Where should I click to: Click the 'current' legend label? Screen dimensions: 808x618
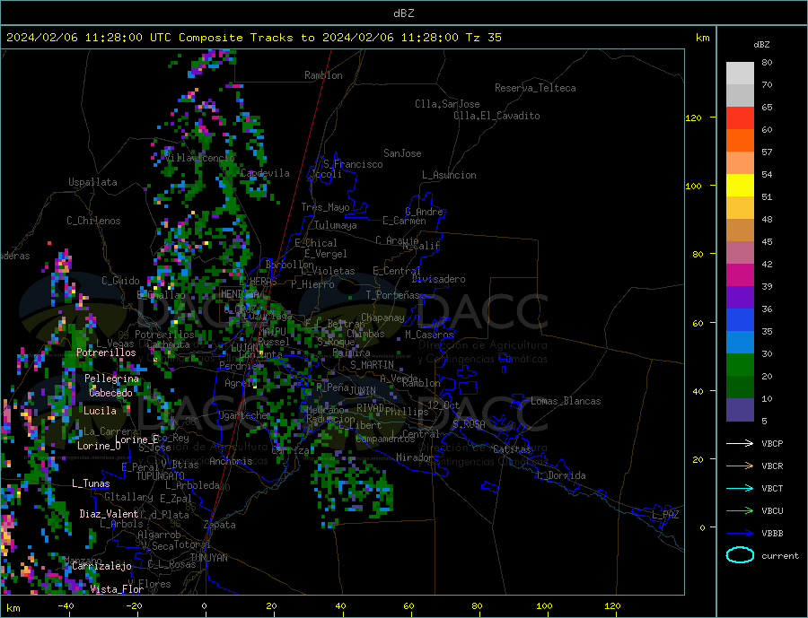point(780,556)
